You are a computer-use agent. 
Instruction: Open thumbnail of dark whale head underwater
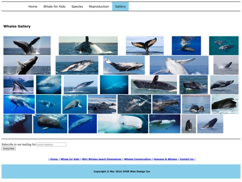pyautogui.click(x=18, y=124)
